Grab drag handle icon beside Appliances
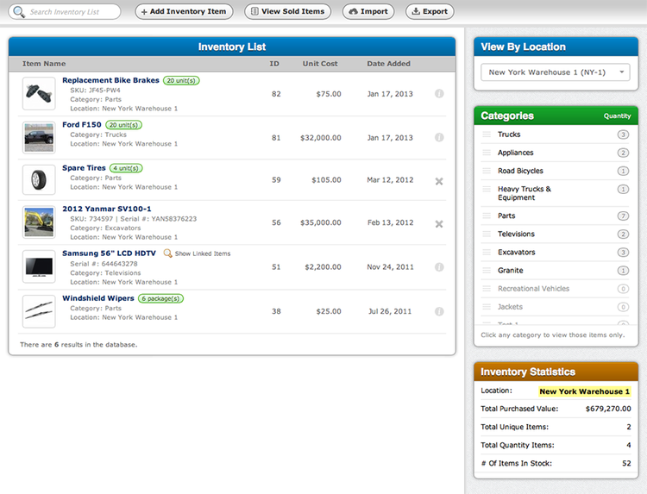Image resolution: width=647 pixels, height=494 pixels. click(487, 153)
